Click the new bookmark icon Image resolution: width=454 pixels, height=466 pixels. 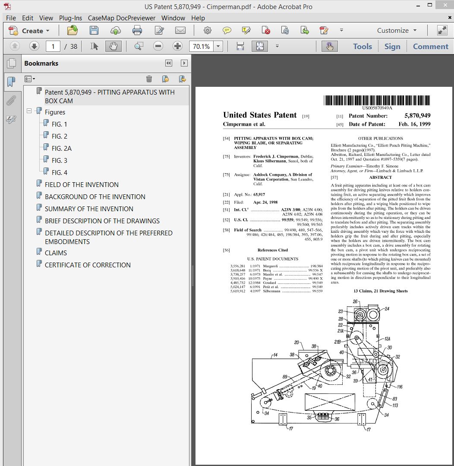pos(165,79)
